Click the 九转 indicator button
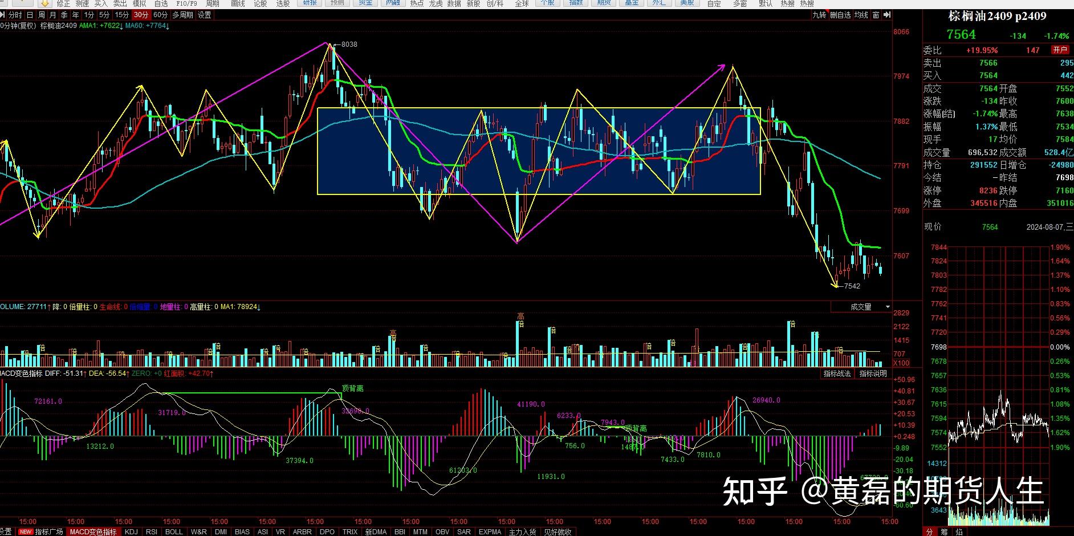Screen dimensions: 1074x536 (x=819, y=15)
